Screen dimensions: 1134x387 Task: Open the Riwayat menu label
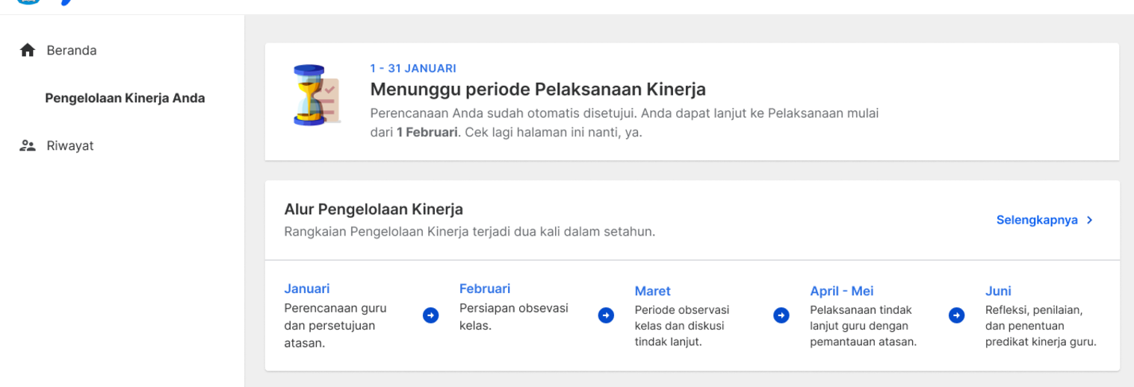[70, 146]
